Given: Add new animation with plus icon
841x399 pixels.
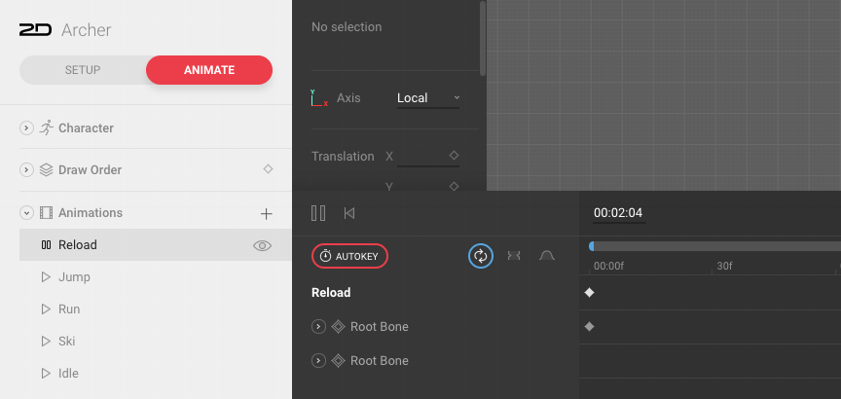Looking at the screenshot, I should (266, 214).
